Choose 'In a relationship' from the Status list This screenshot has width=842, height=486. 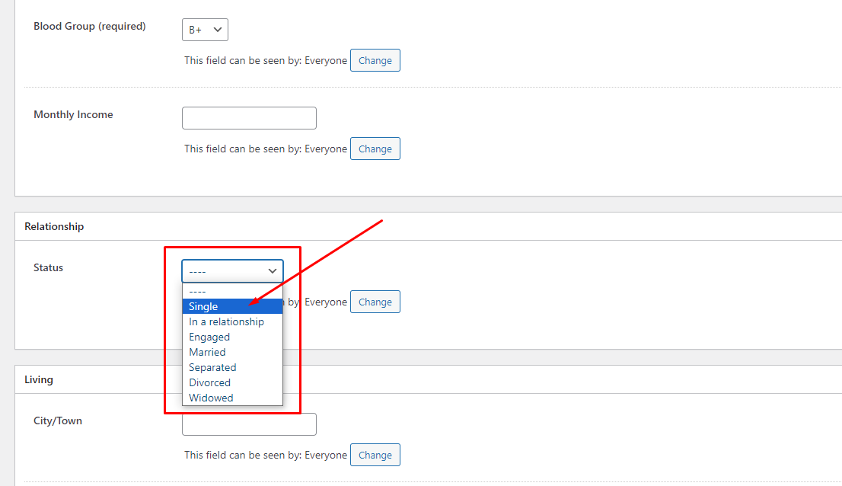pyautogui.click(x=232, y=321)
